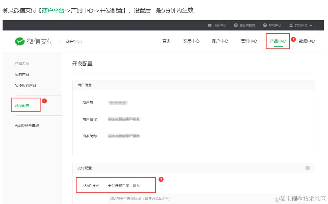328x204 pixels.
Task: Click the 服务商搜索 text in the top bar
Action: click(247, 25)
